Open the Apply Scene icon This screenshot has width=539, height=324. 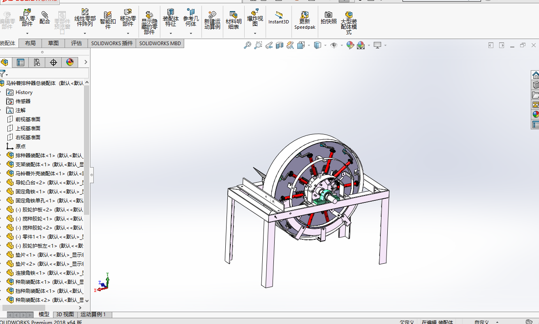point(361,45)
